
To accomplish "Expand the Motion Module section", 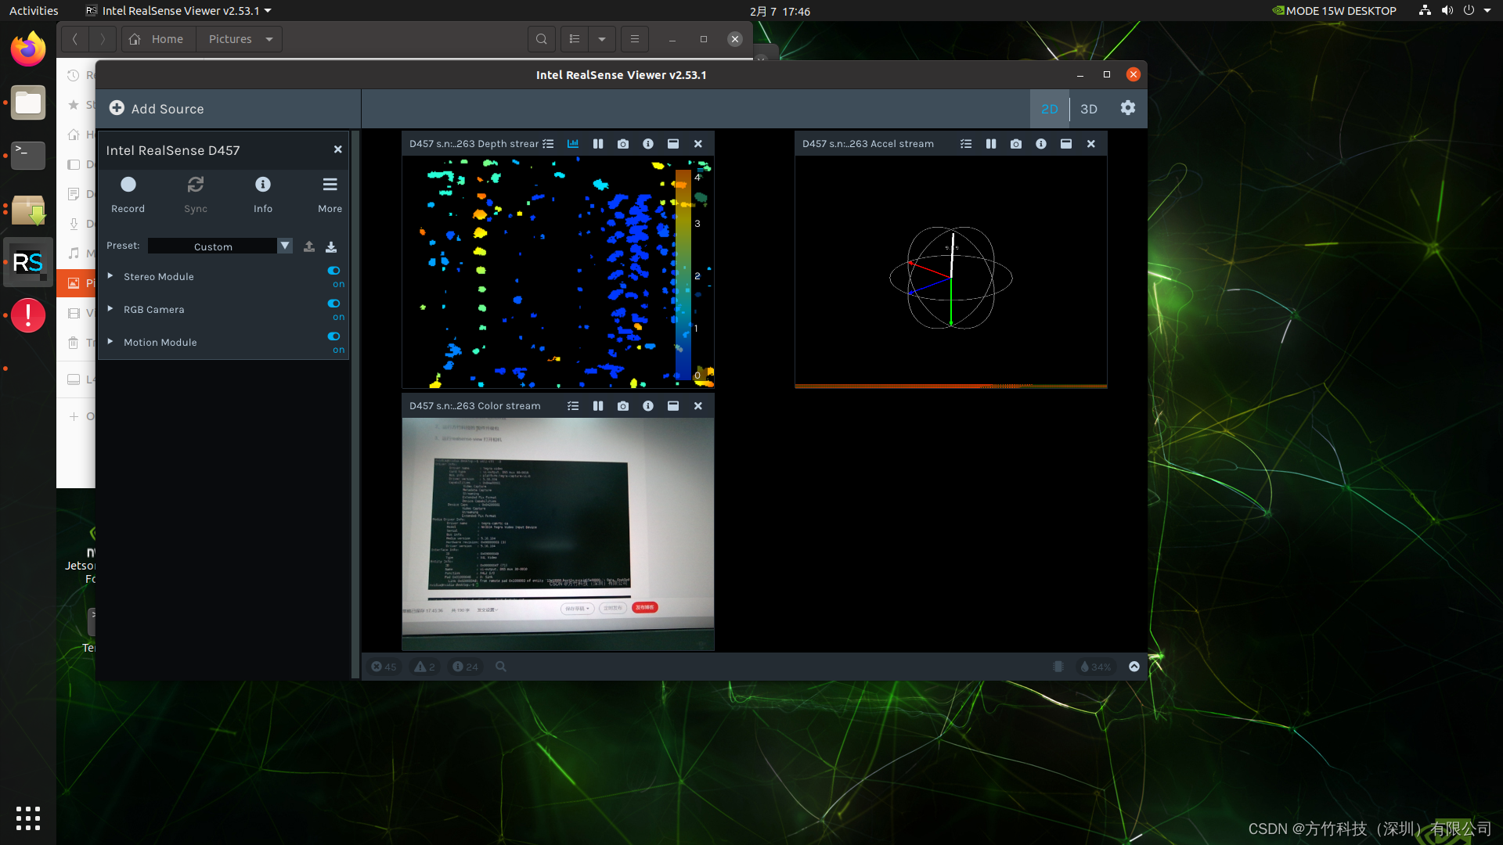I will (110, 342).
